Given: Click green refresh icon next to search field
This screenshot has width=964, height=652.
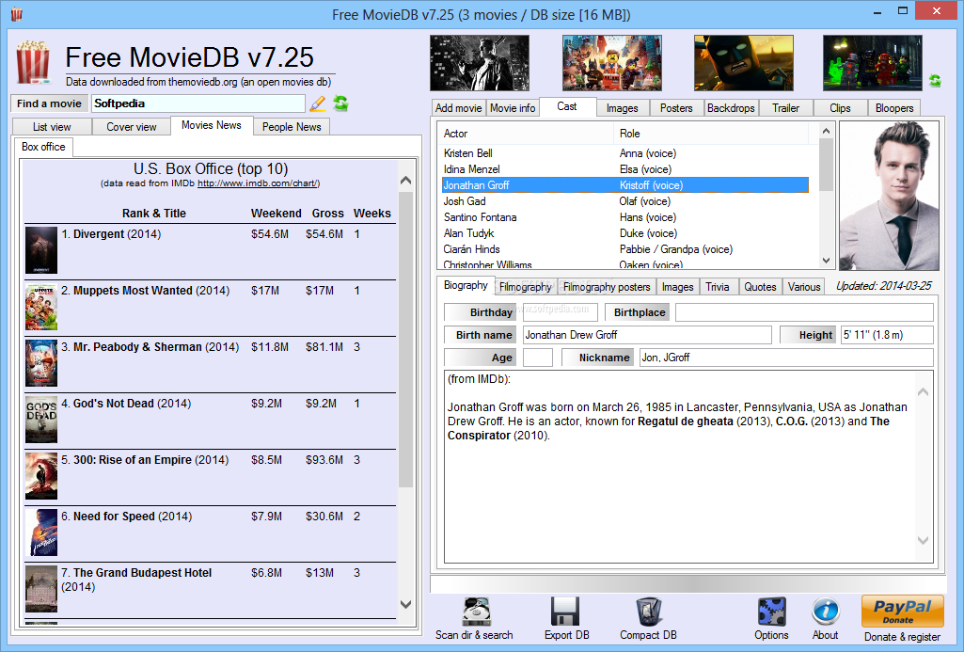Looking at the screenshot, I should pyautogui.click(x=340, y=103).
